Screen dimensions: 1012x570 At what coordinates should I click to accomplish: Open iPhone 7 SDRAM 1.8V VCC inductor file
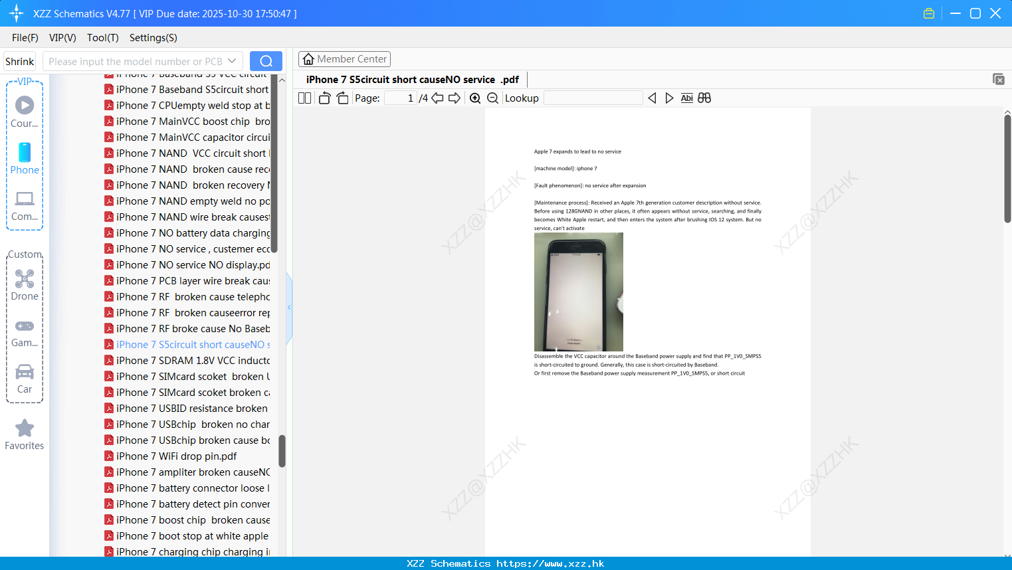pyautogui.click(x=187, y=361)
